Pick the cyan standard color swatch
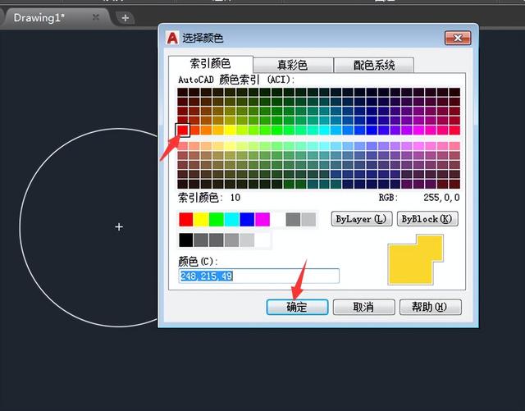The image size is (525, 411). click(x=231, y=219)
